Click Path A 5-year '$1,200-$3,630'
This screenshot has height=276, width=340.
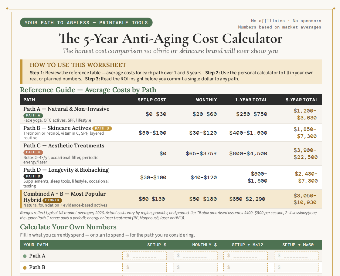(305, 114)
